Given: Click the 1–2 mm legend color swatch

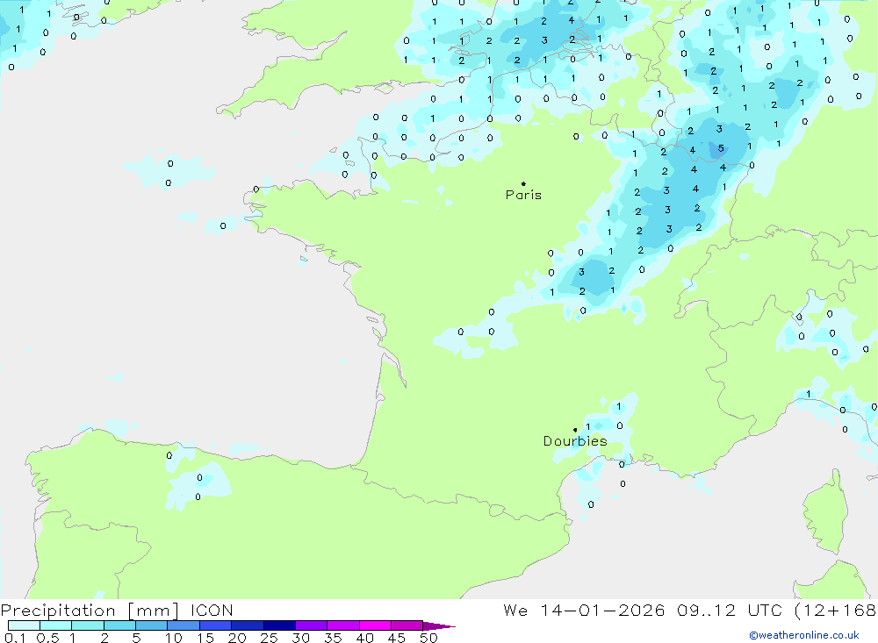Looking at the screenshot, I should [88, 625].
